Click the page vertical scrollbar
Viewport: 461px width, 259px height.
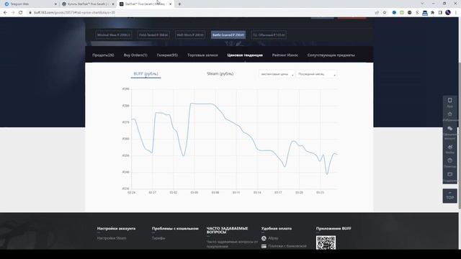(460, 135)
